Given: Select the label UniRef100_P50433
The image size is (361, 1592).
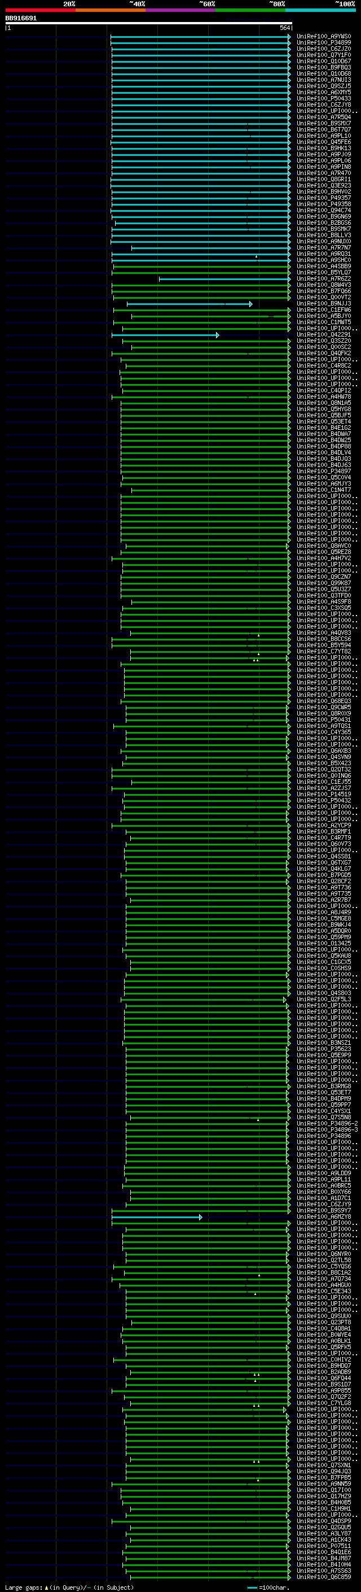Looking at the screenshot, I should (x=323, y=98).
